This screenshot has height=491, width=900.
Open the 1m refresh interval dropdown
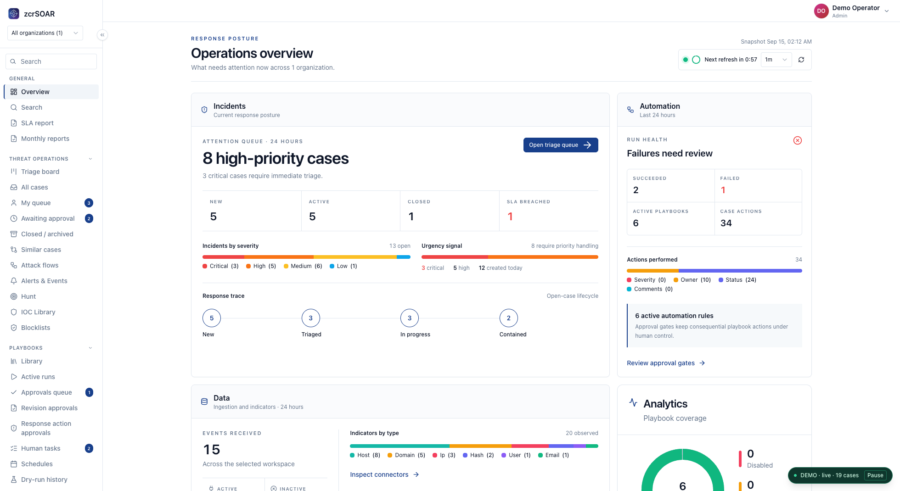click(x=776, y=60)
